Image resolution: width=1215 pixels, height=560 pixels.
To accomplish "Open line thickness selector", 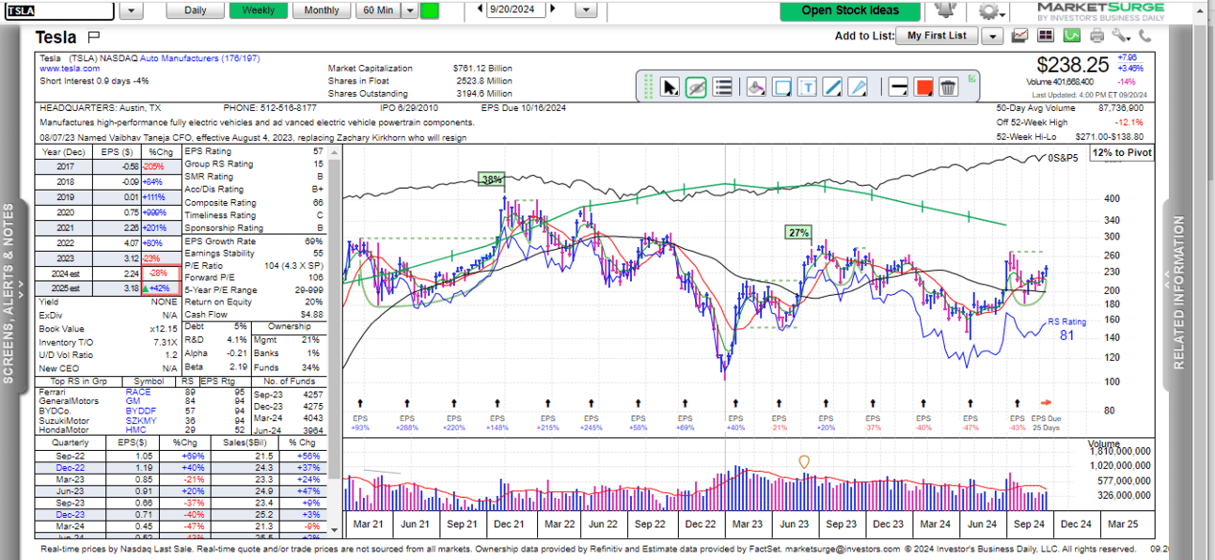I will pyautogui.click(x=897, y=87).
